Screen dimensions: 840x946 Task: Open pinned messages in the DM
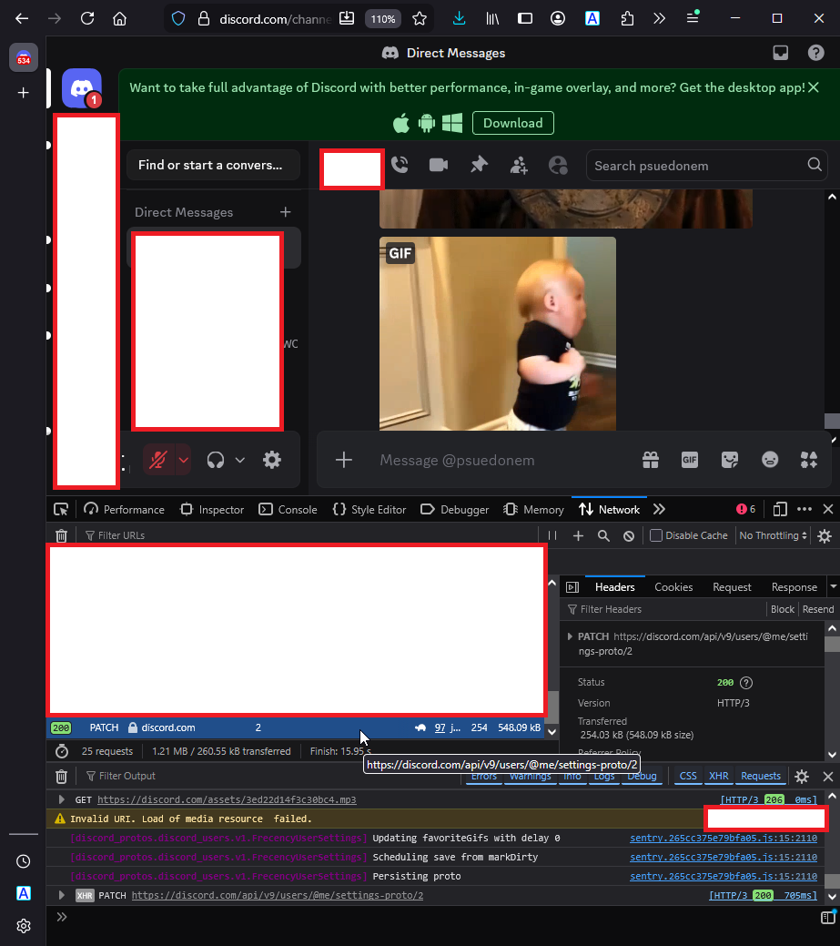click(x=479, y=165)
